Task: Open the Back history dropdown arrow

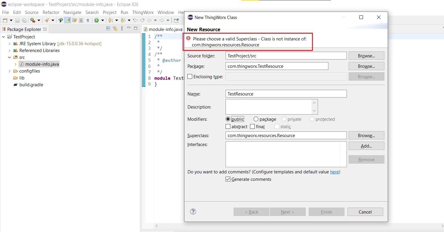Action: click(155, 20)
